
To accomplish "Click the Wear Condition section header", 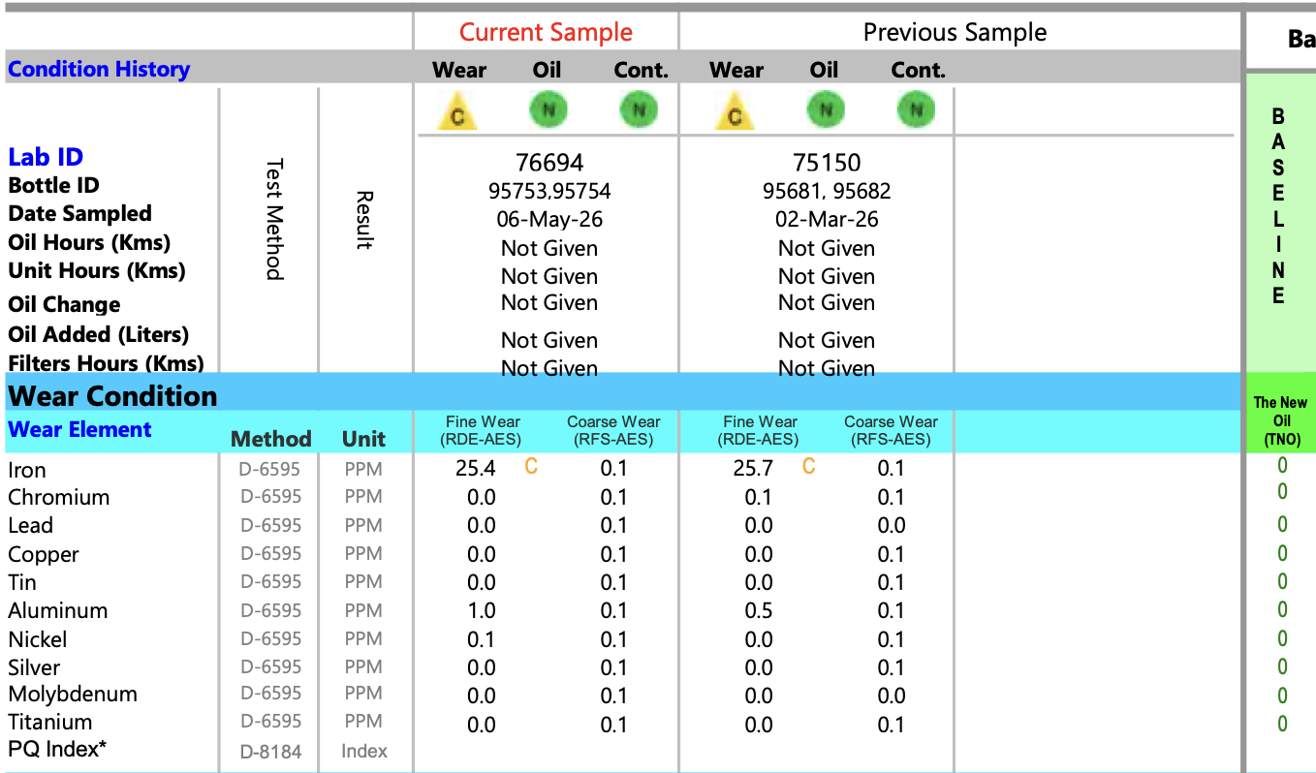I will (x=112, y=396).
